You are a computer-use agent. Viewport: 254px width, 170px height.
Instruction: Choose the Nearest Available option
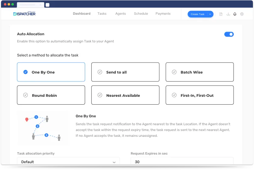click(x=125, y=95)
